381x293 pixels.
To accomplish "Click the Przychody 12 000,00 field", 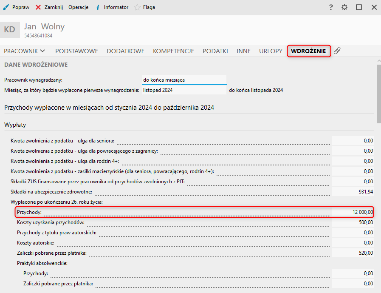I will (x=353, y=212).
